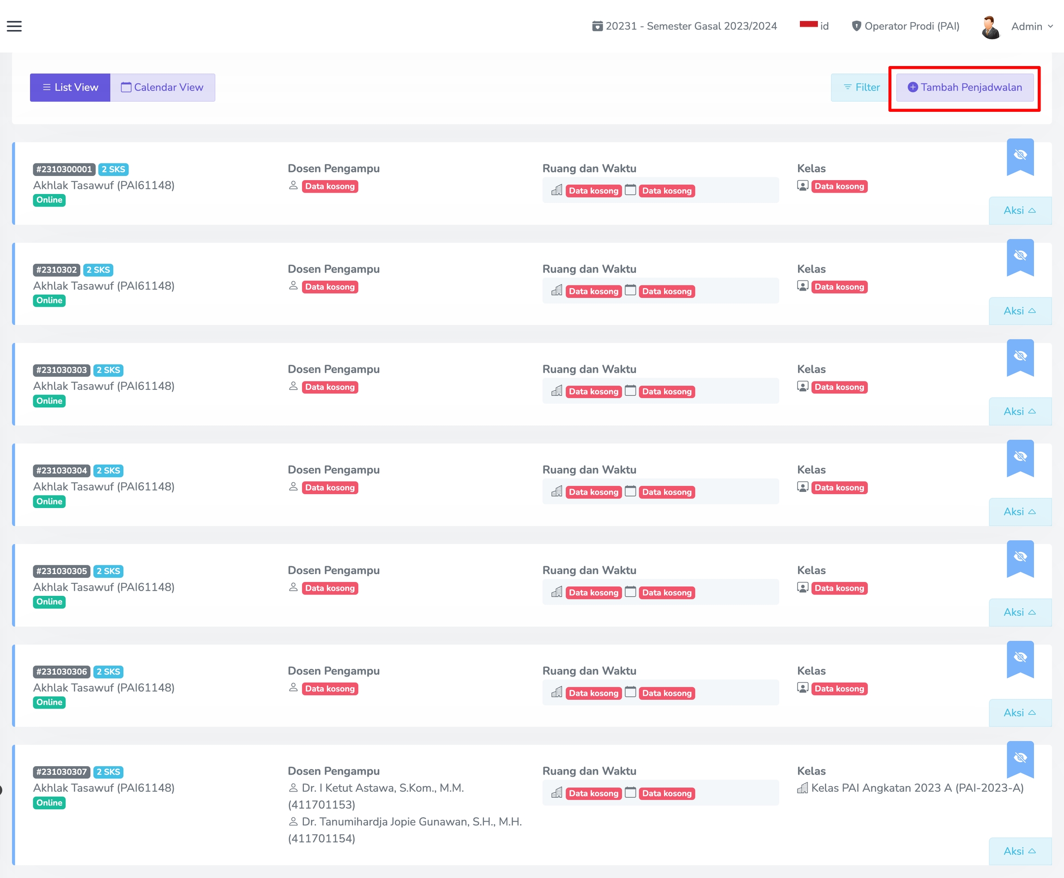This screenshot has width=1064, height=878.
Task: Click the semester calendar icon in header
Action: [597, 26]
